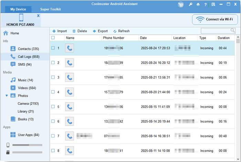Sort by Type column header
The image size is (241, 162).
207,38
